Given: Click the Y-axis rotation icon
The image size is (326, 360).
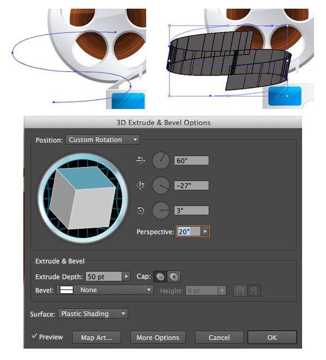Looking at the screenshot, I should coord(141,185).
